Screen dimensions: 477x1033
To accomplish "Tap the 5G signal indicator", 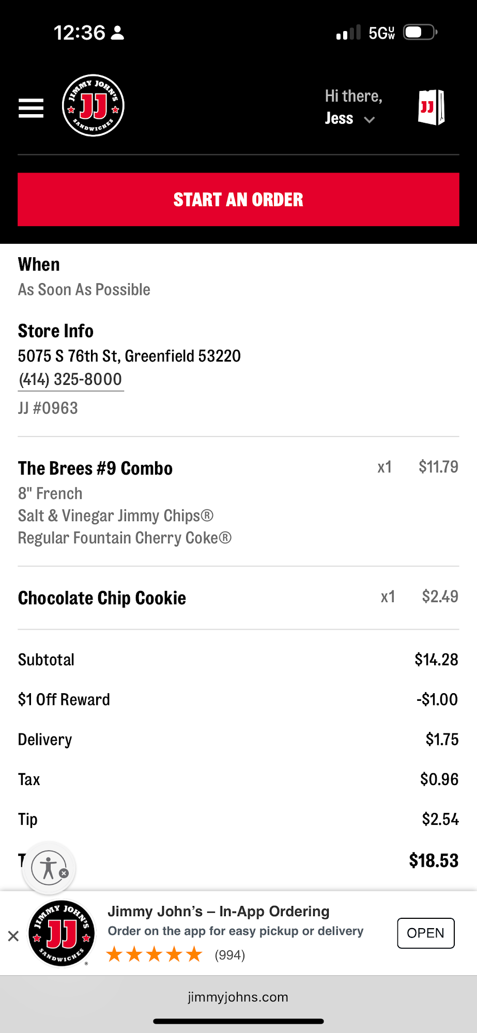I will click(x=381, y=33).
